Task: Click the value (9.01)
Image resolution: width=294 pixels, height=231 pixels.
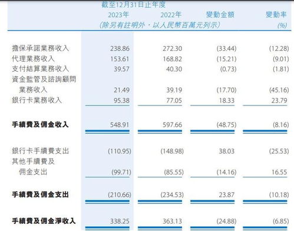Action: (281, 59)
